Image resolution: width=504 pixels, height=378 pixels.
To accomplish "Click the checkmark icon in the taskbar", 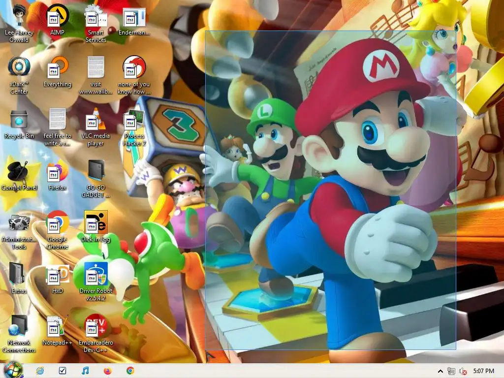I will (63, 371).
